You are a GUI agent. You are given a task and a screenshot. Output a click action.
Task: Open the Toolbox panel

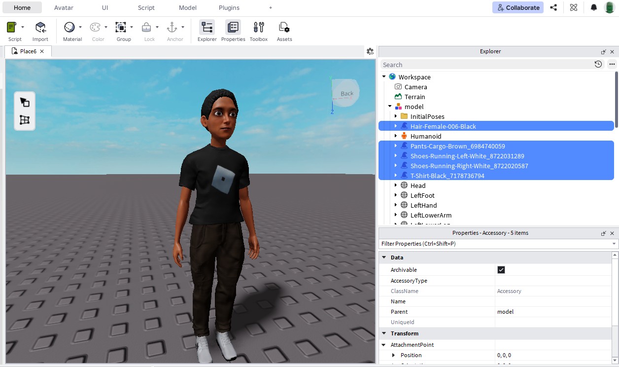pyautogui.click(x=258, y=28)
